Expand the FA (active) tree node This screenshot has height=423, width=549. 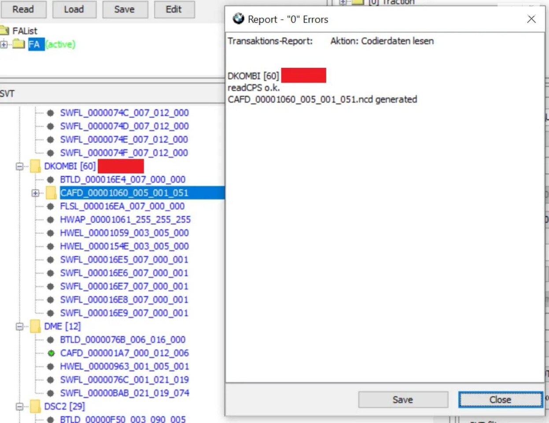pos(4,44)
